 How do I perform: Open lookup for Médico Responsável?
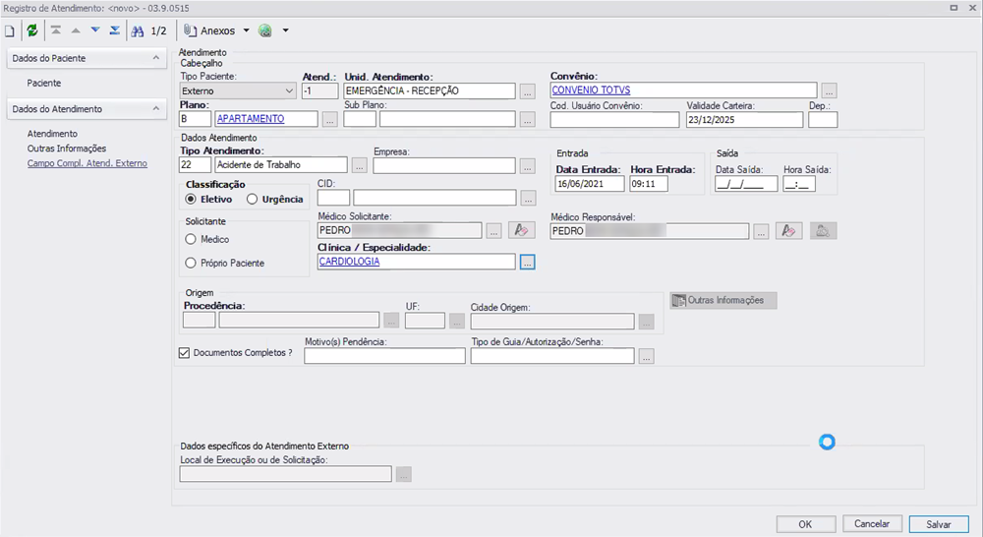761,231
